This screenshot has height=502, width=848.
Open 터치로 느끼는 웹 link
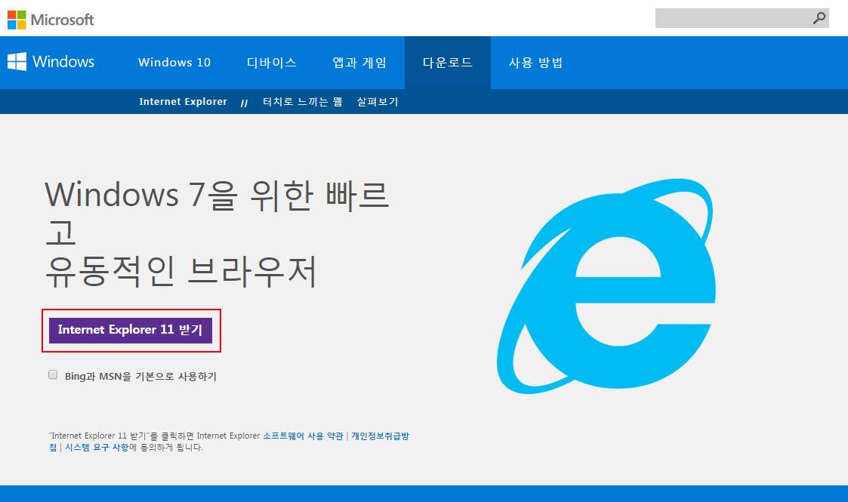click(x=302, y=102)
